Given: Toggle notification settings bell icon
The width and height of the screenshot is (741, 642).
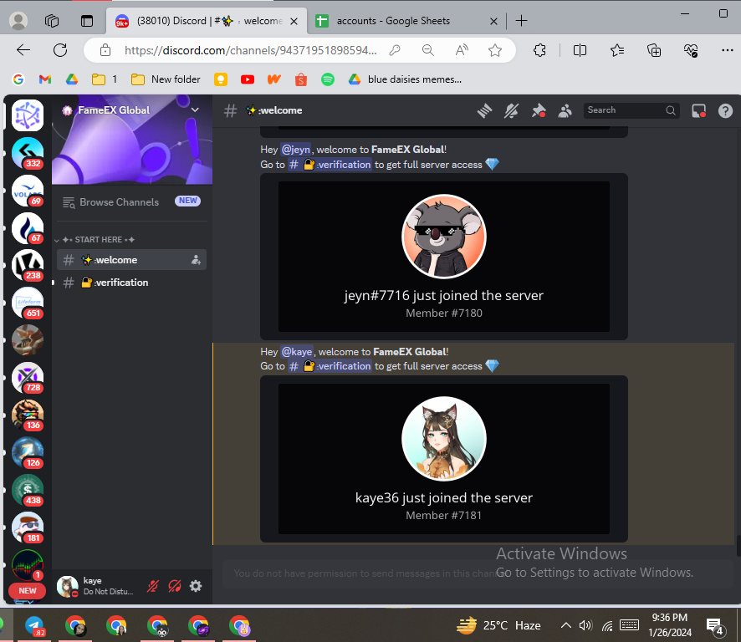Looking at the screenshot, I should [511, 111].
